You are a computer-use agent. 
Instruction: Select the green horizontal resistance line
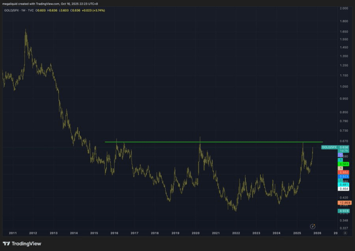[x=214, y=142]
